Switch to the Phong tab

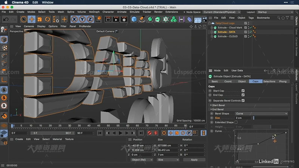point(283,81)
